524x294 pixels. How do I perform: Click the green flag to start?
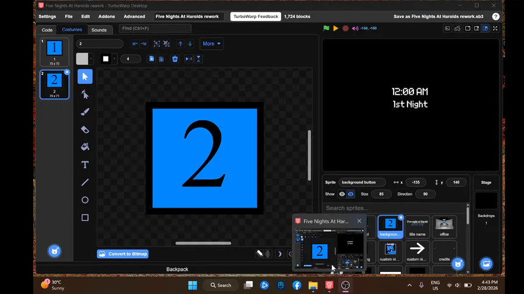tap(326, 28)
